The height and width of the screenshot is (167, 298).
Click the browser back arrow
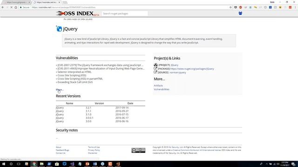pyautogui.click(x=3, y=7)
